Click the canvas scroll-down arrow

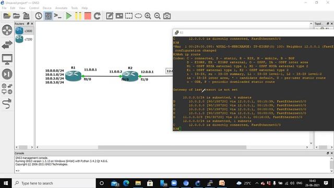tap(311, 143)
